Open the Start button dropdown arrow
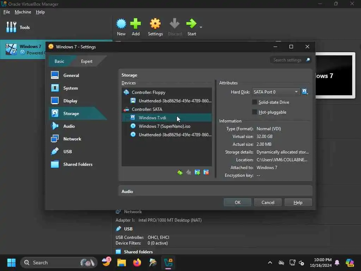The width and height of the screenshot is (361, 271). point(201,27)
